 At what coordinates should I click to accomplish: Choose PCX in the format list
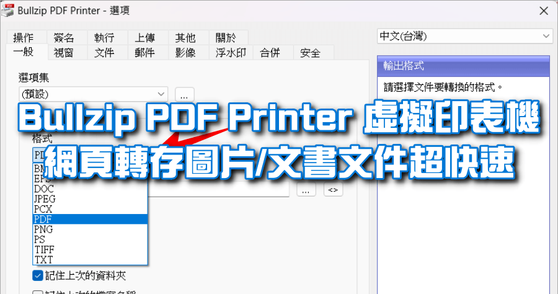(x=90, y=209)
